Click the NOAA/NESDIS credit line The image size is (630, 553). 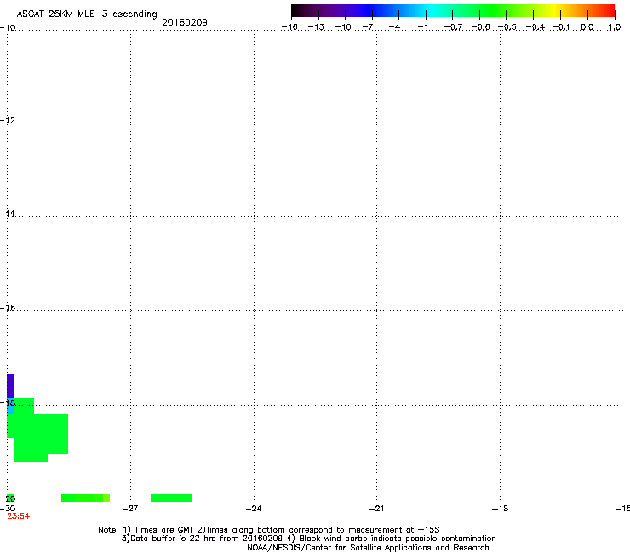coord(368,548)
